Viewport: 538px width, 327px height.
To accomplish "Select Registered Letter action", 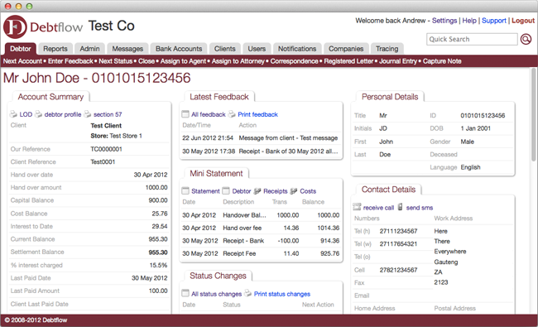I will point(348,61).
